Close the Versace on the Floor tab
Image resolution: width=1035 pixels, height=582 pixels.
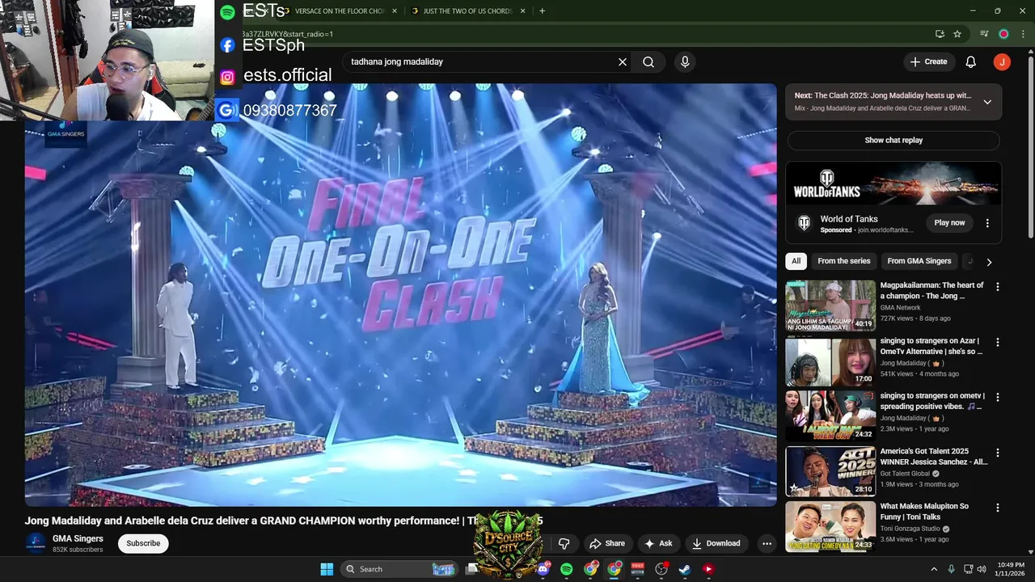[x=395, y=11]
